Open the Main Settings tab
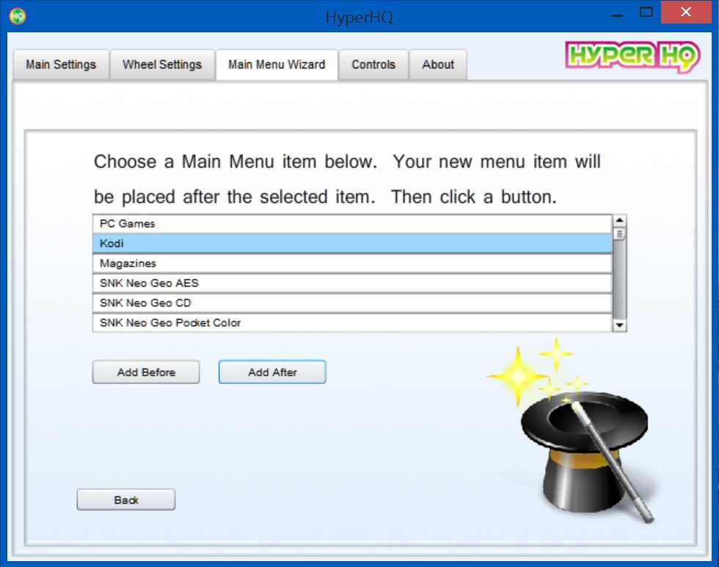The height and width of the screenshot is (567, 719). coord(61,65)
